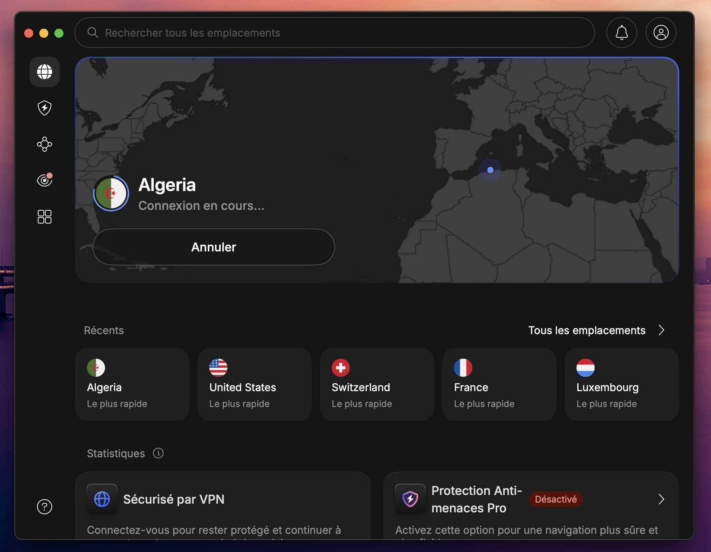The height and width of the screenshot is (552, 711).
Task: Expand the Protection Anti-menaces Pro card
Action: tap(662, 499)
